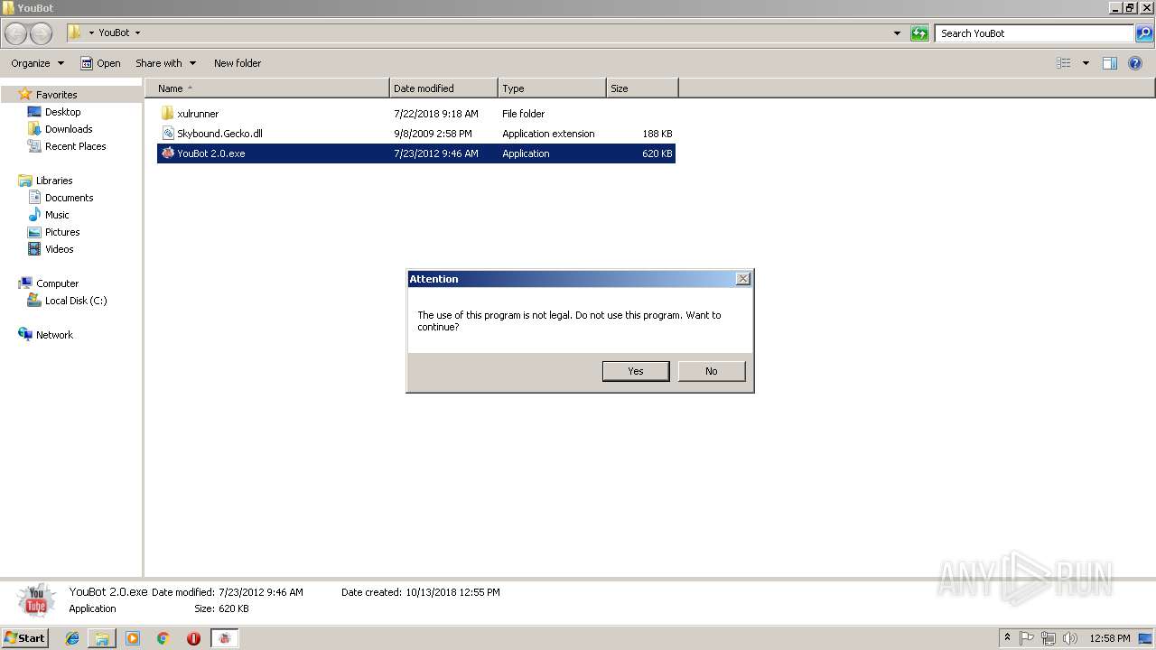
Task: Open Recent Places in the navigation pane
Action: tap(76, 146)
